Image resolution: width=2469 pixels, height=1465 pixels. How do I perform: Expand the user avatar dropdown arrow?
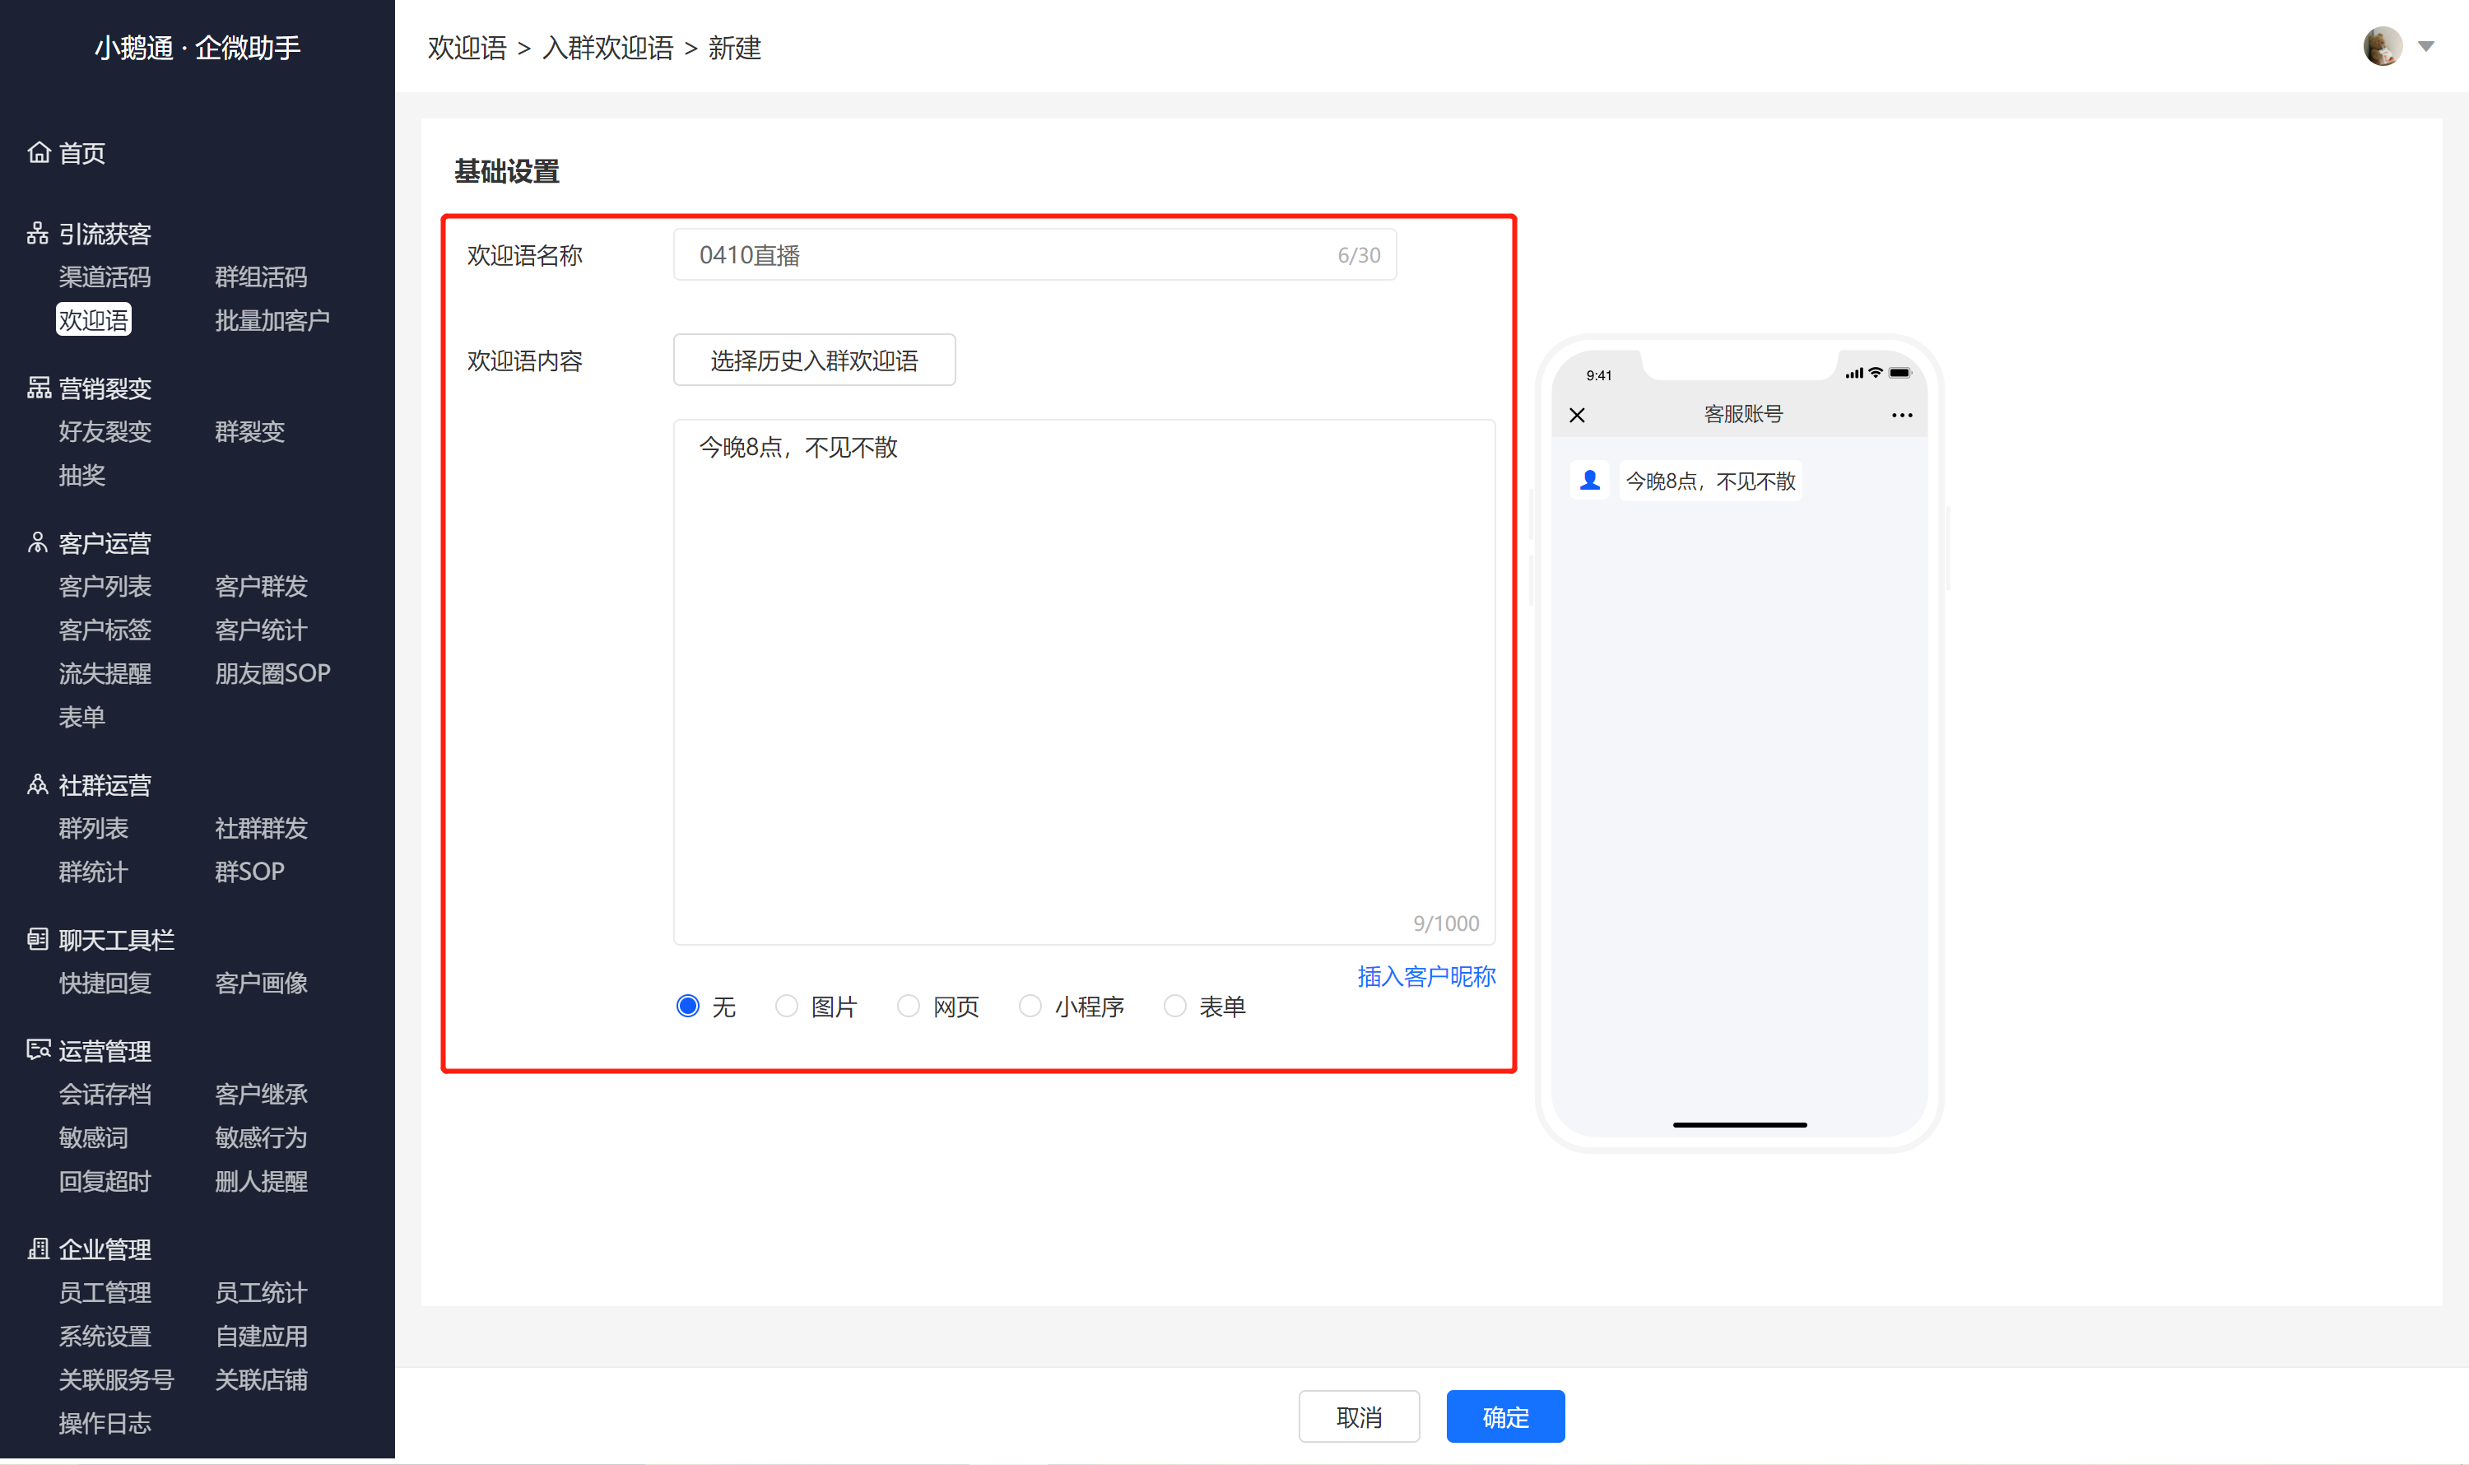pos(2425,46)
